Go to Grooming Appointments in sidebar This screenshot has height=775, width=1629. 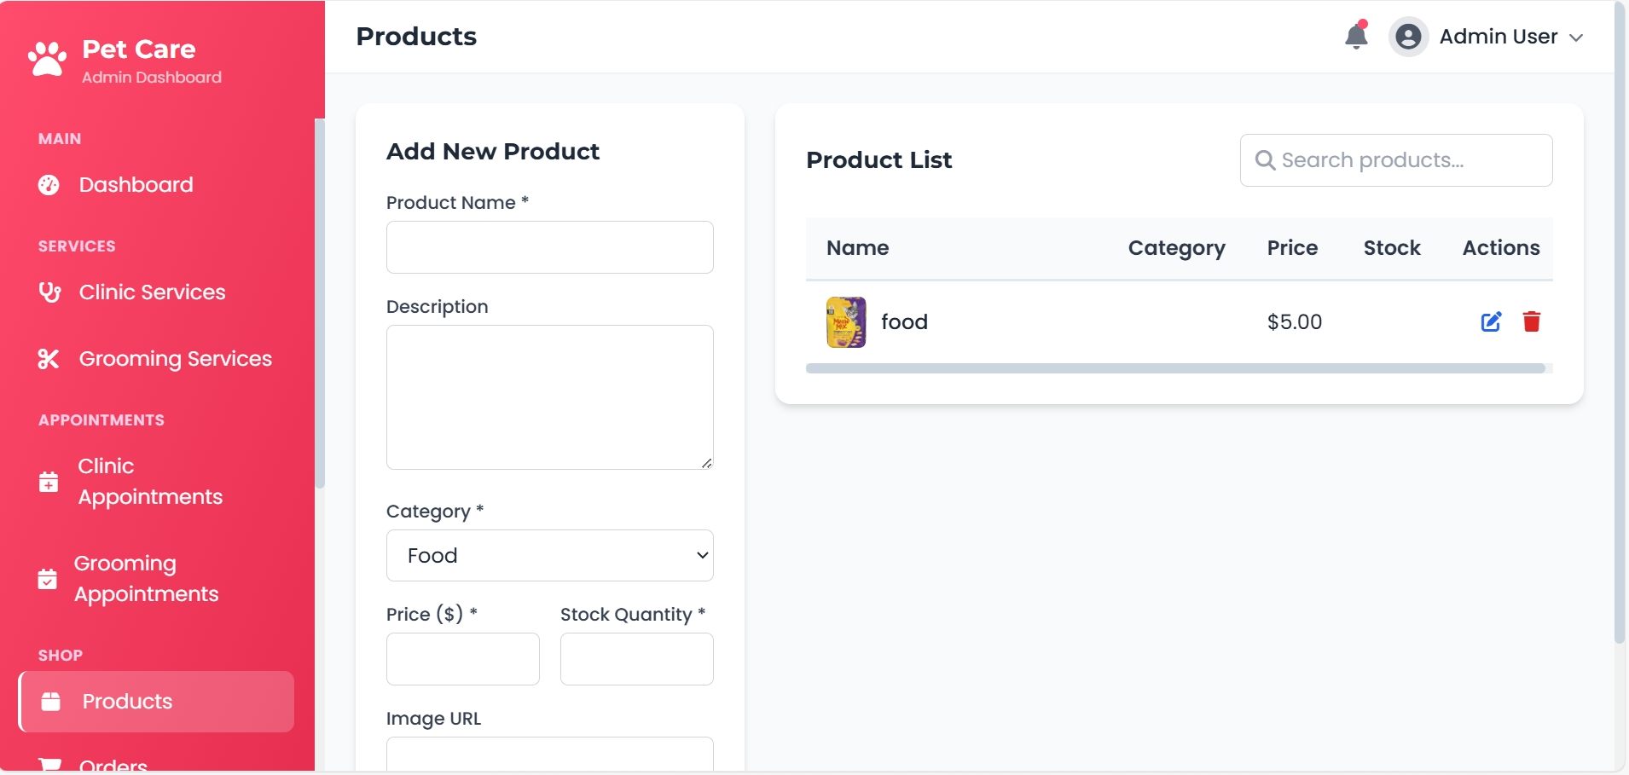point(146,579)
